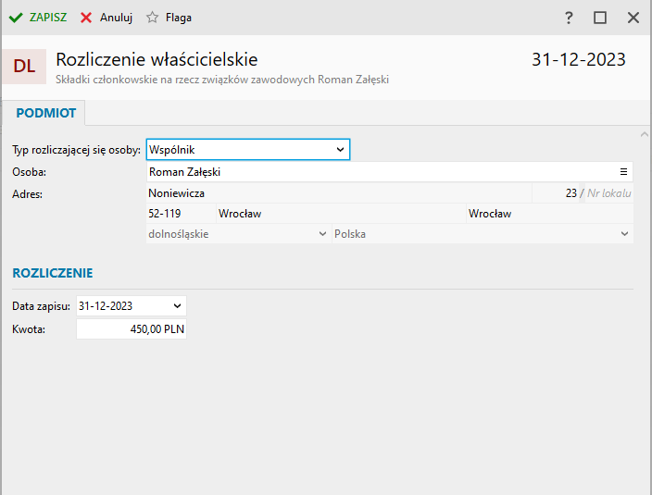The height and width of the screenshot is (495, 652).
Task: Click the DL document type badge
Action: pyautogui.click(x=24, y=67)
